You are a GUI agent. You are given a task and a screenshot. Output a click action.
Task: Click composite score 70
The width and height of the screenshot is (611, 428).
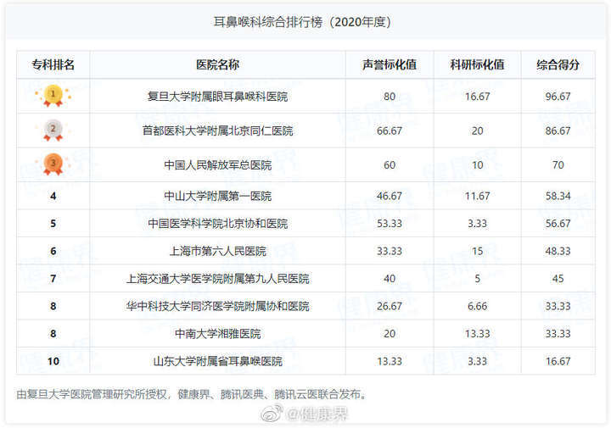click(558, 165)
